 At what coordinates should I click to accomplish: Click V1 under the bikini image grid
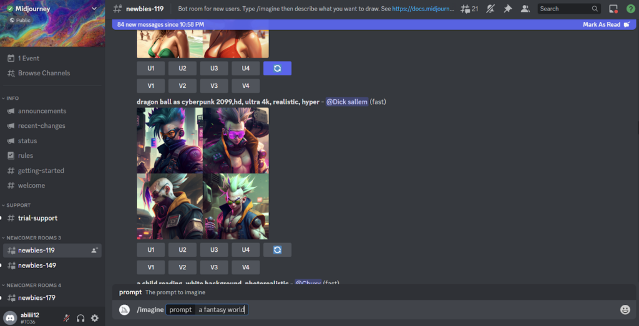click(x=151, y=86)
